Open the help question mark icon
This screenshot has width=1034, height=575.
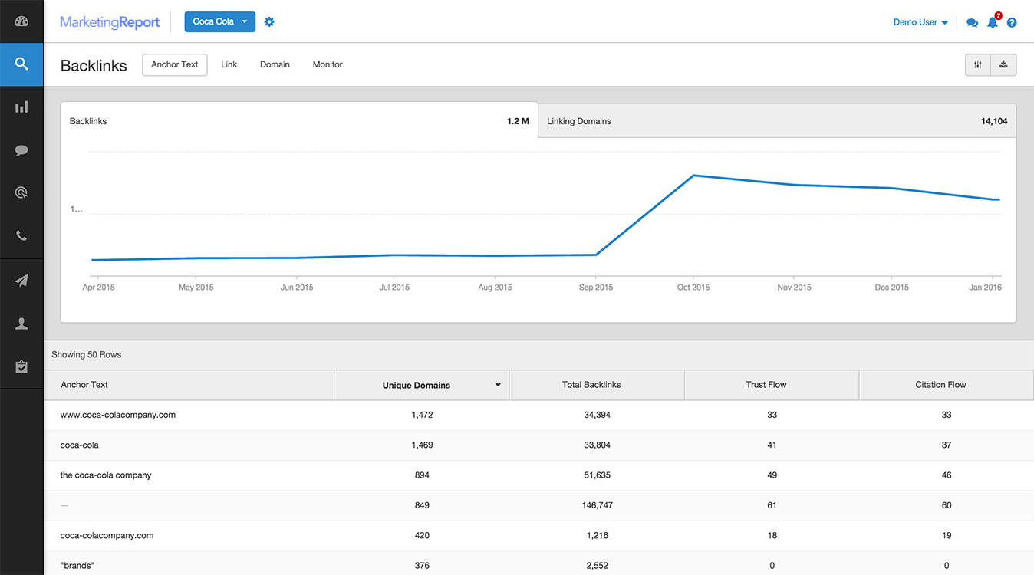[x=1012, y=22]
